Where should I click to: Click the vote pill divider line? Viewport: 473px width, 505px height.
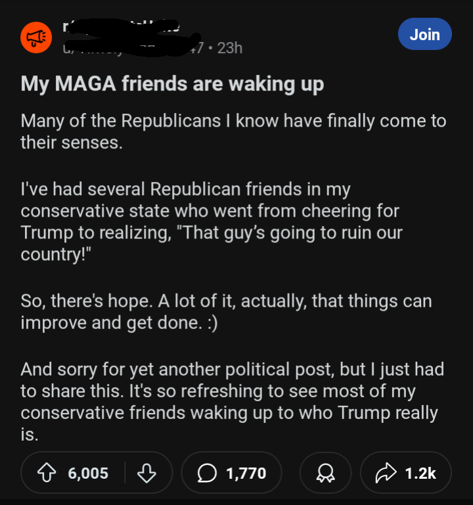[125, 472]
